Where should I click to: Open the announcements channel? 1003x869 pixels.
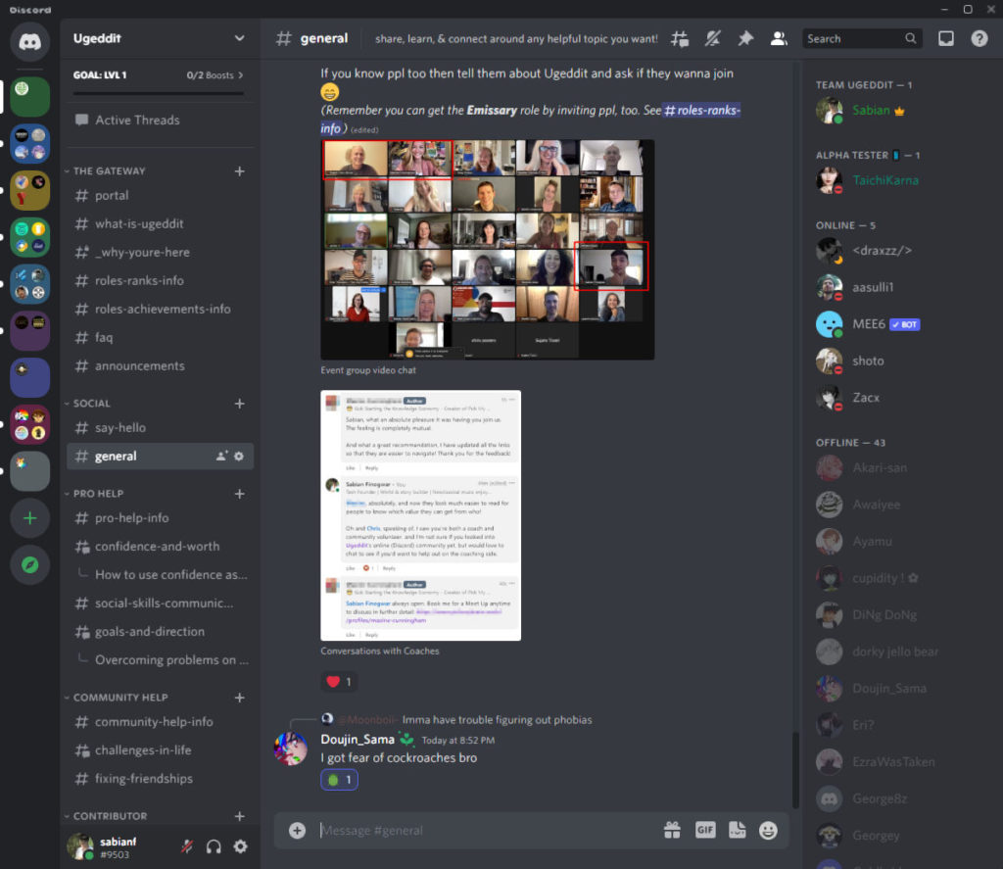pyautogui.click(x=160, y=365)
